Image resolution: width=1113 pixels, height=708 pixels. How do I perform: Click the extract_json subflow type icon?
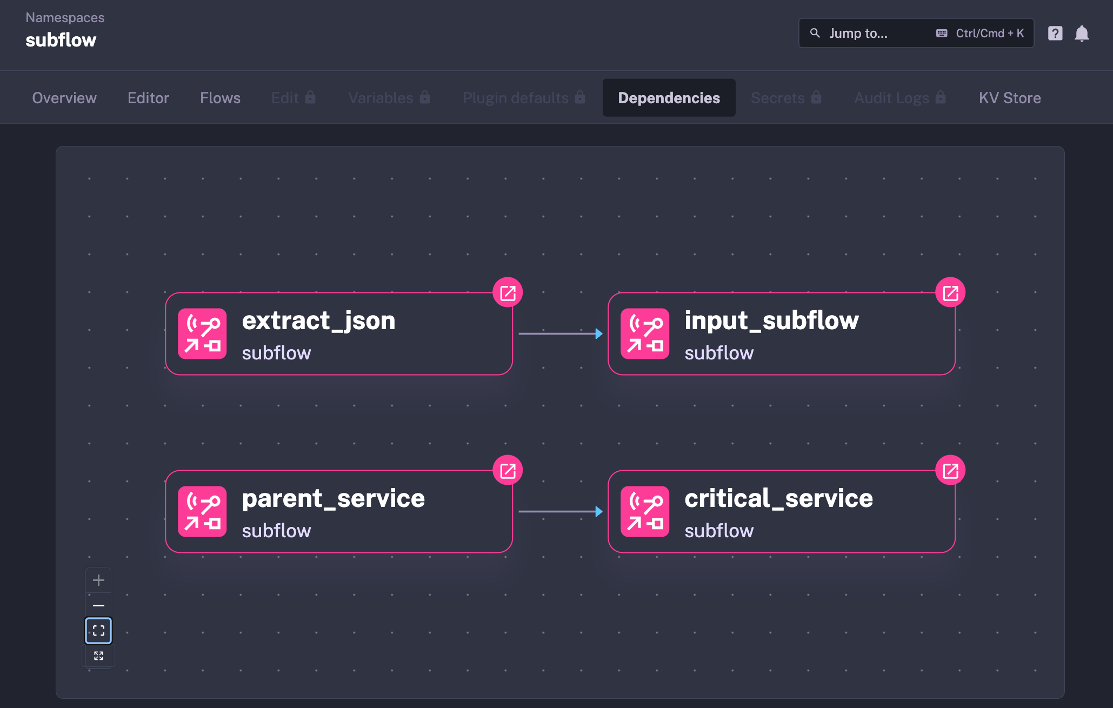202,334
